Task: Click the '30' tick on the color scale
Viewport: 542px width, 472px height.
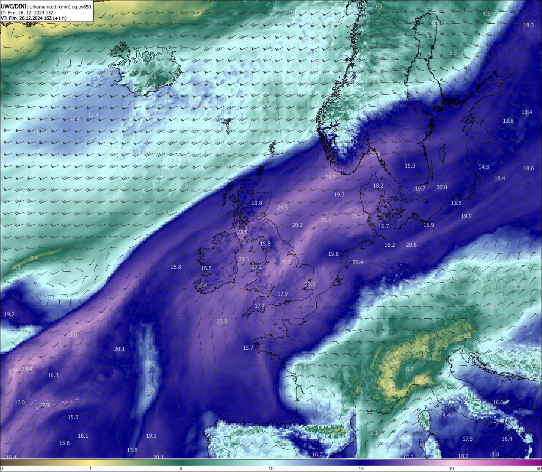Action: (451, 469)
